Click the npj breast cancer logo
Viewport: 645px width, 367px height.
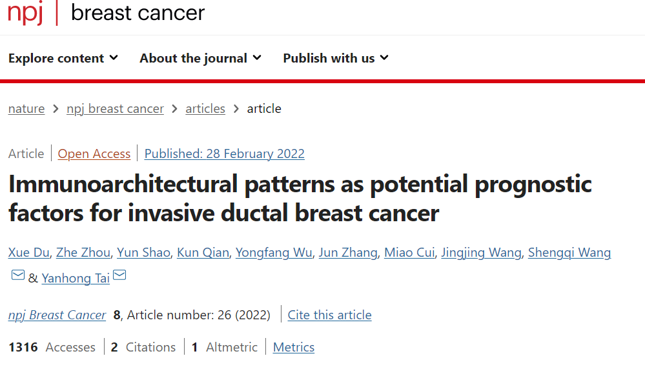[x=107, y=13]
